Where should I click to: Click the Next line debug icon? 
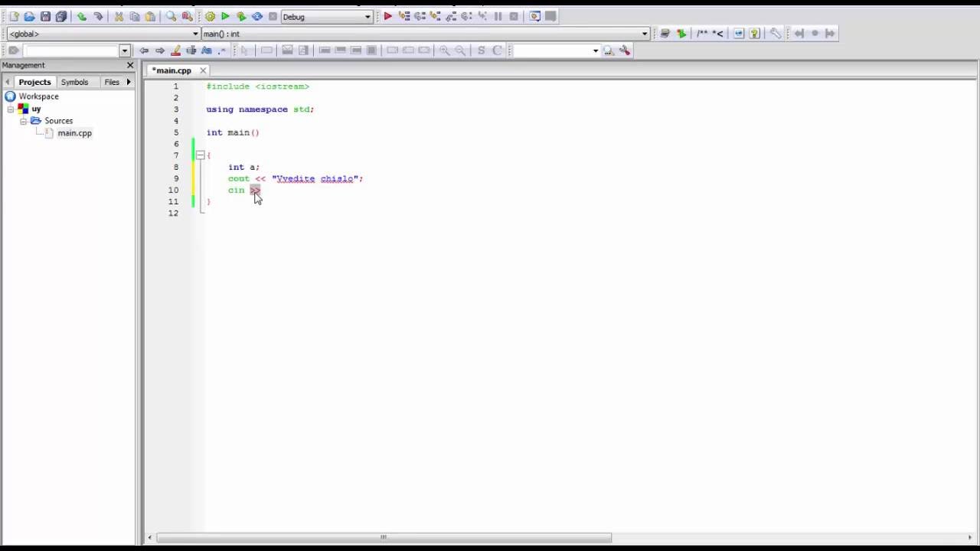coord(420,16)
